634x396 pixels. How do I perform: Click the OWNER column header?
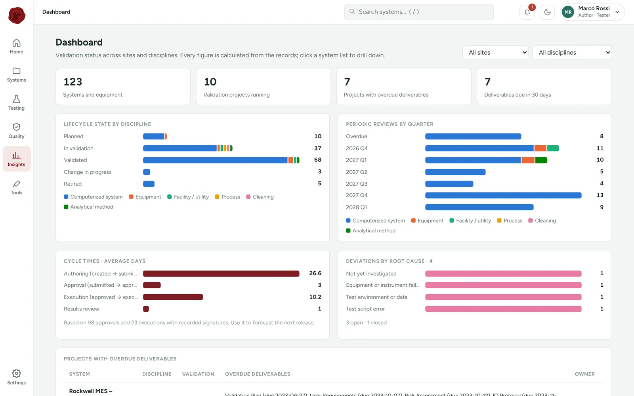[x=585, y=374]
